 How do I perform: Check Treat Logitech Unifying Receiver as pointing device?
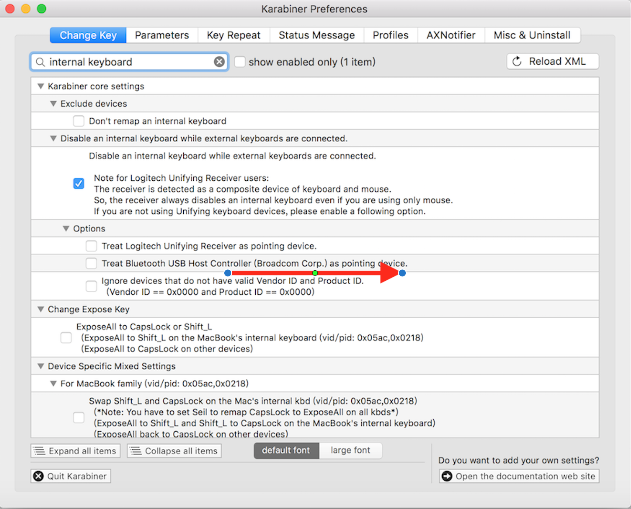91,246
